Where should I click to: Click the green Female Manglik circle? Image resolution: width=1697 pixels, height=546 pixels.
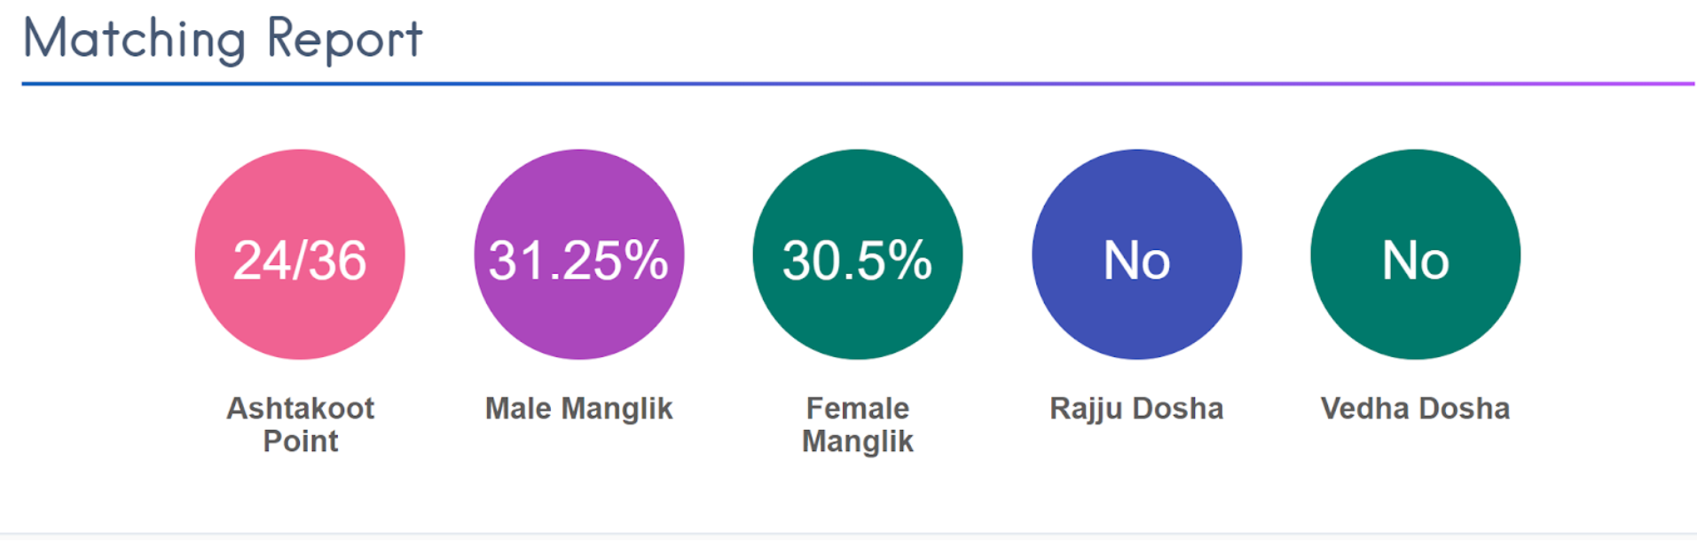click(857, 324)
